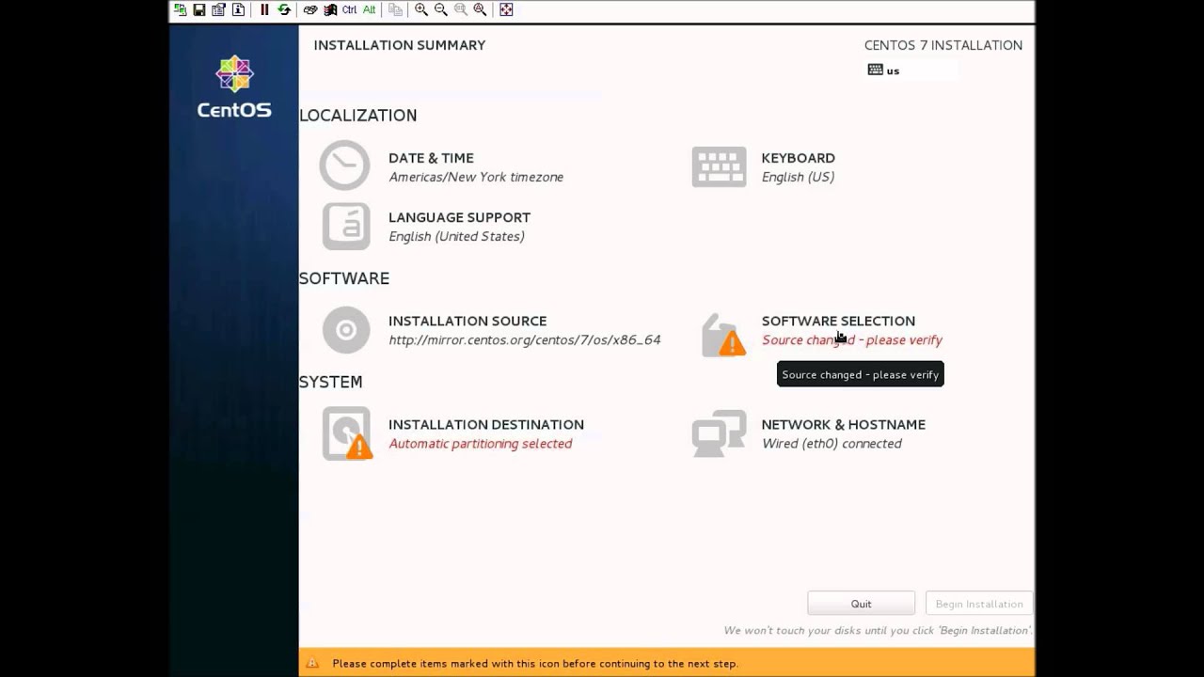Click the SYSTEM section heading
This screenshot has height=677, width=1204.
click(x=330, y=382)
